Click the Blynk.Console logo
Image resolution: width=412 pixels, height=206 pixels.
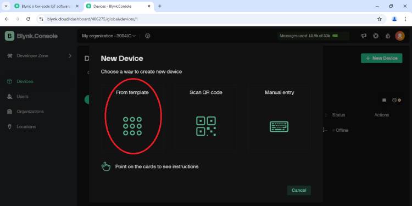pos(31,36)
